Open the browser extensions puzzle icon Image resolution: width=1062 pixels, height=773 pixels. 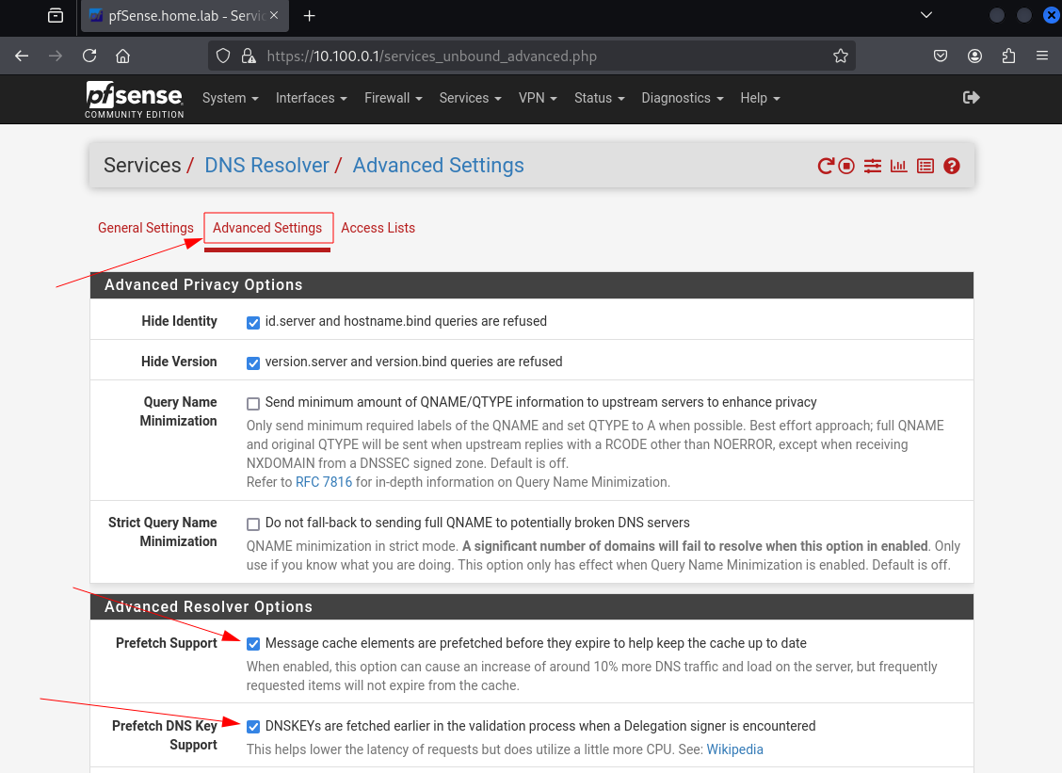pyautogui.click(x=1008, y=56)
